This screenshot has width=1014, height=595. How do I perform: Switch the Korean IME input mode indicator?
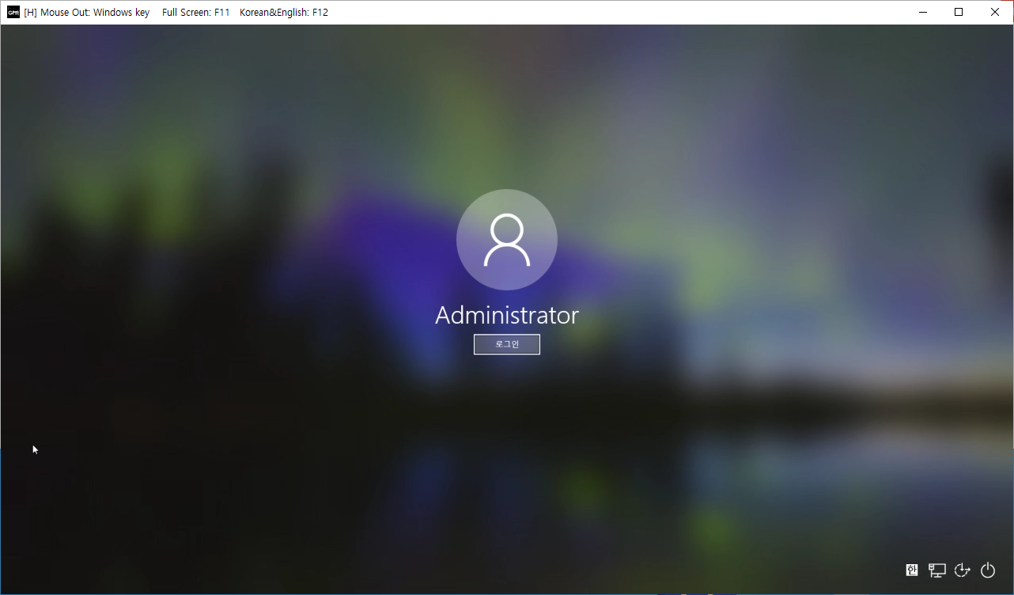click(x=912, y=570)
